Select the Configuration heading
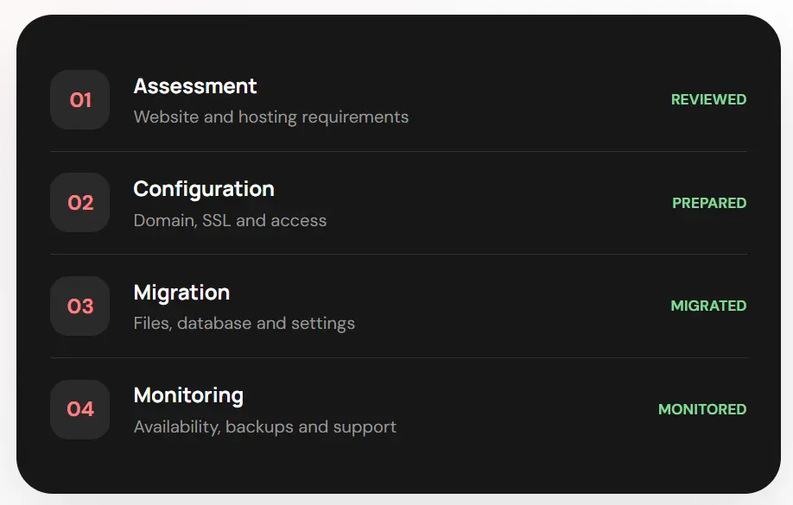 point(204,190)
